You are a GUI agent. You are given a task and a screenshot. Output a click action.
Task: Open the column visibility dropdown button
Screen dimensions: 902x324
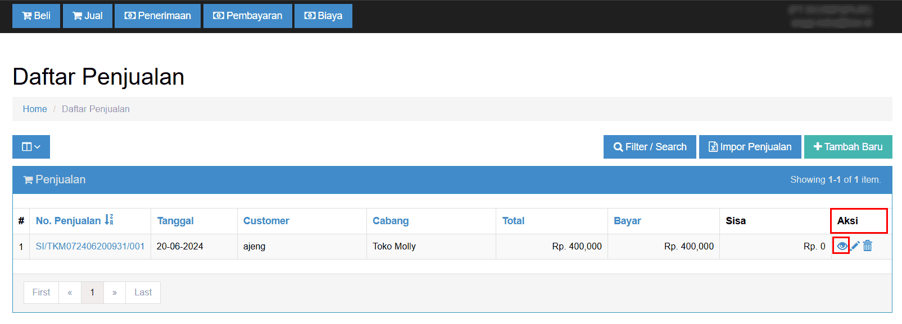pyautogui.click(x=31, y=147)
